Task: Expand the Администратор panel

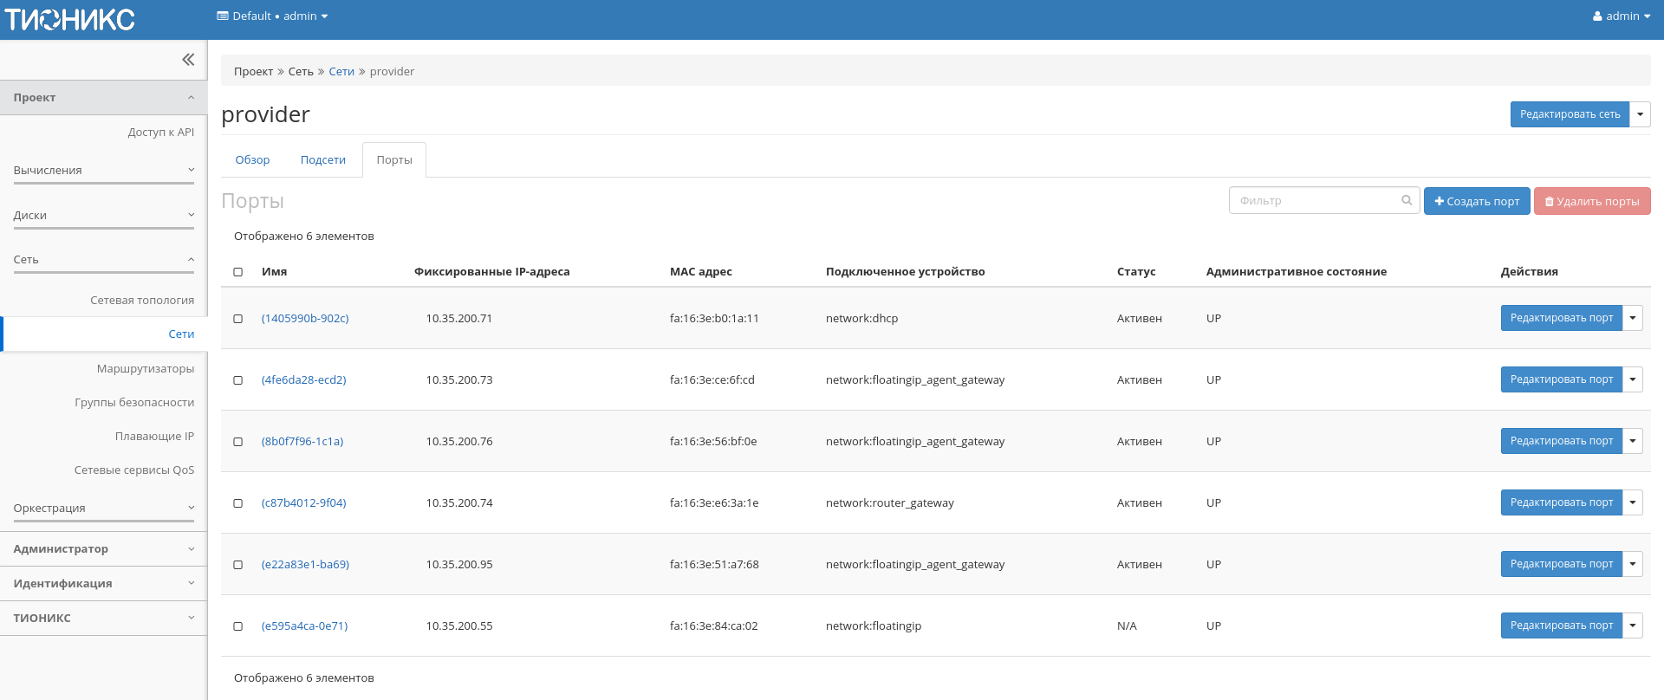Action: tap(103, 549)
